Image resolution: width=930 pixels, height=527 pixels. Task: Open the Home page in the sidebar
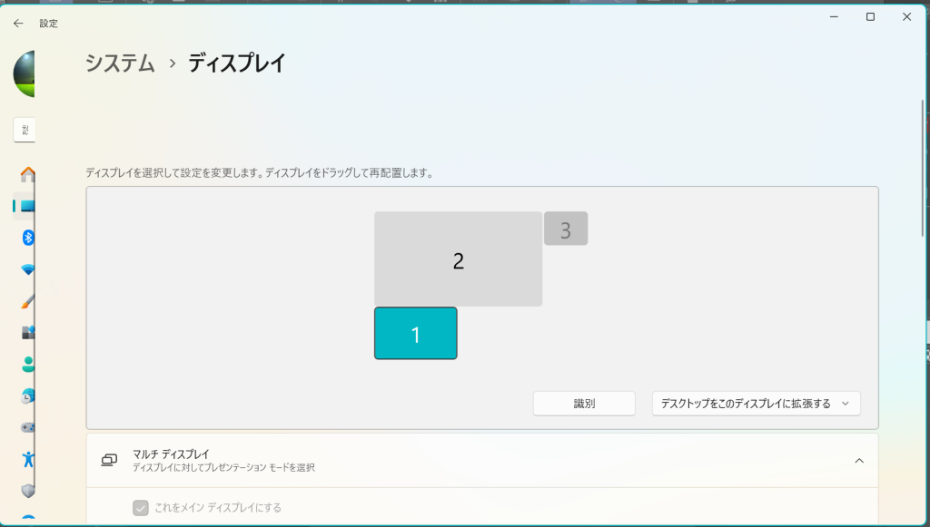(27, 174)
